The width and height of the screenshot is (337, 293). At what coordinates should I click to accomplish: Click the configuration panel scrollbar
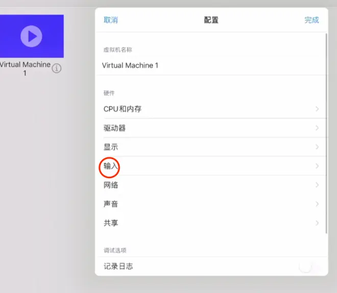[x=326, y=133]
